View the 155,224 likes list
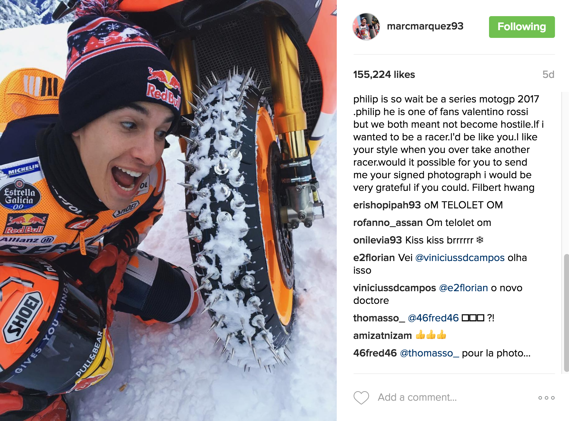The height and width of the screenshot is (421, 569). pos(384,74)
